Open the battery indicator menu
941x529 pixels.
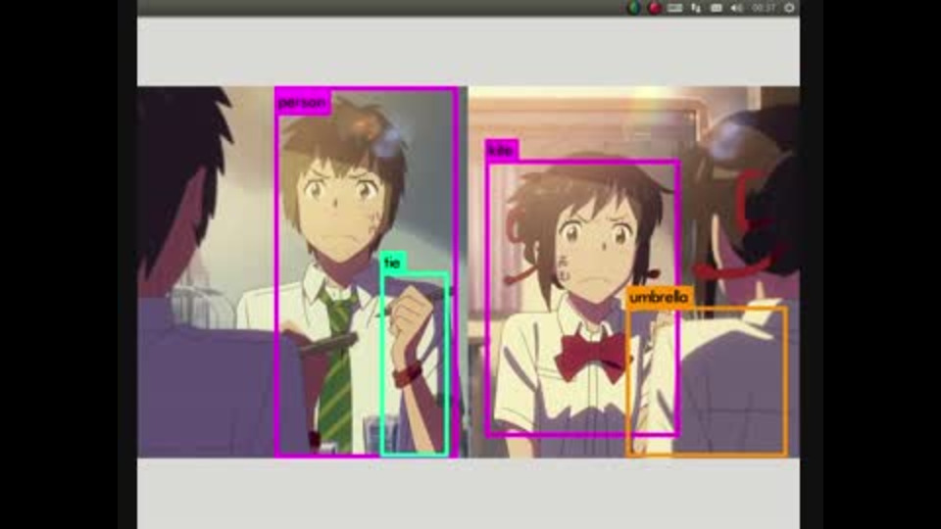pyautogui.click(x=716, y=8)
